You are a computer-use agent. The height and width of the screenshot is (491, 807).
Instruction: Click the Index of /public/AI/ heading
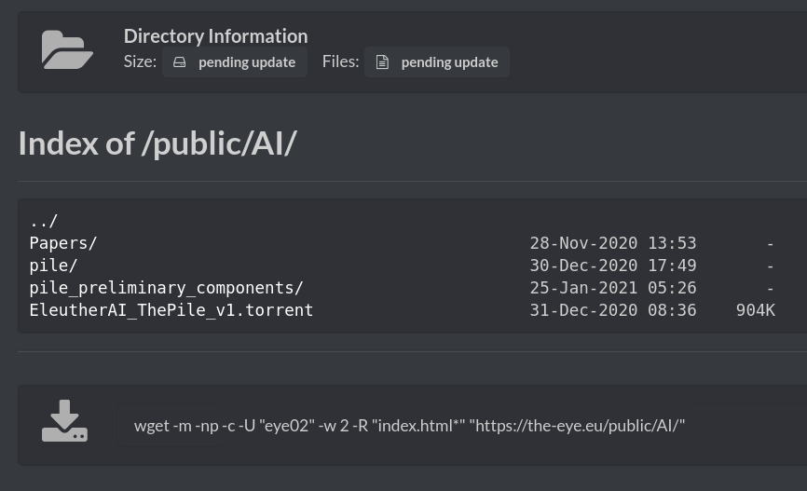[157, 143]
